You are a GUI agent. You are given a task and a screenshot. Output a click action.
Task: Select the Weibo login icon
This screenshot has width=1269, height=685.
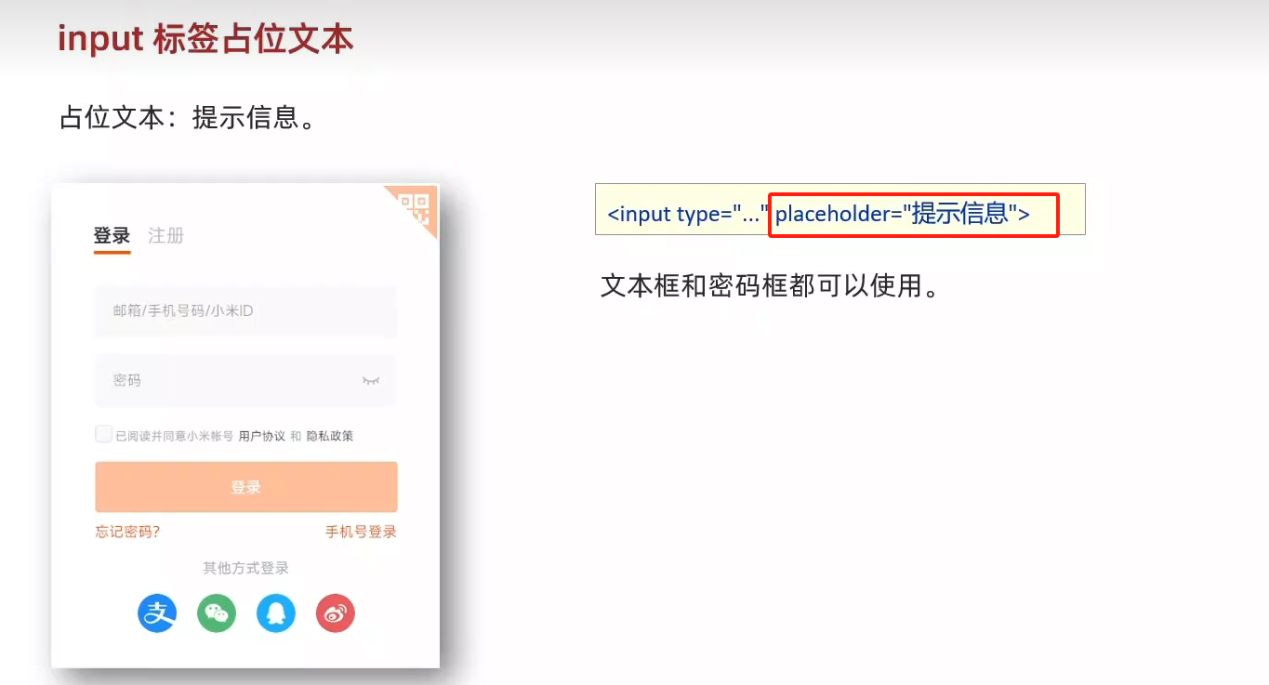[335, 613]
